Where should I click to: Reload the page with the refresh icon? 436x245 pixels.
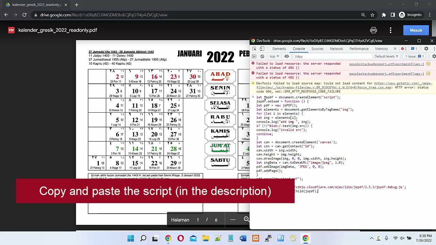pyautogui.click(x=25, y=15)
